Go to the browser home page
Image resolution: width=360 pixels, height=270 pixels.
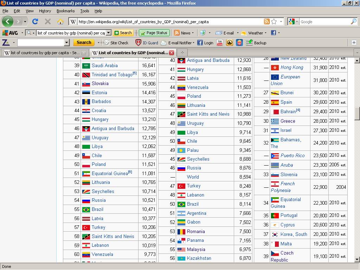point(60,21)
